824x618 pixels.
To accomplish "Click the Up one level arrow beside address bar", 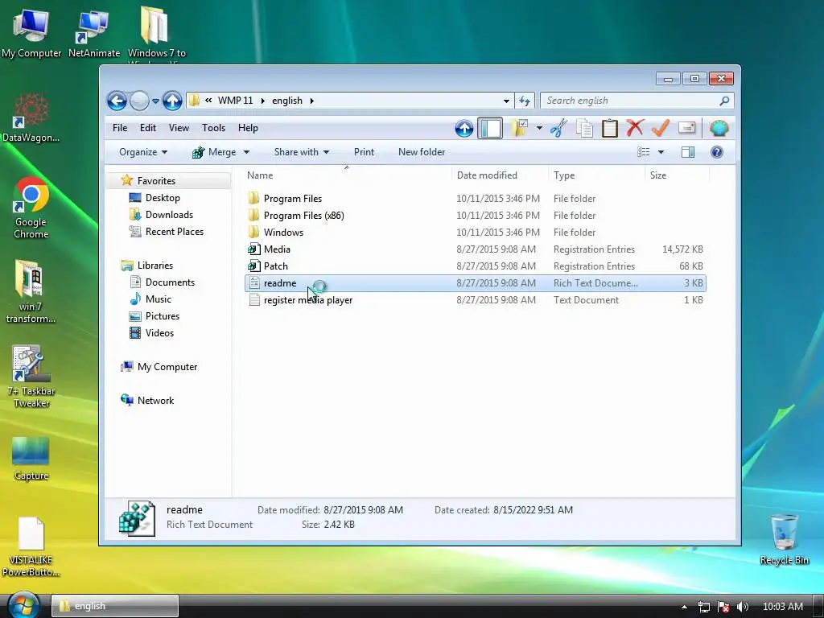I will [x=172, y=101].
